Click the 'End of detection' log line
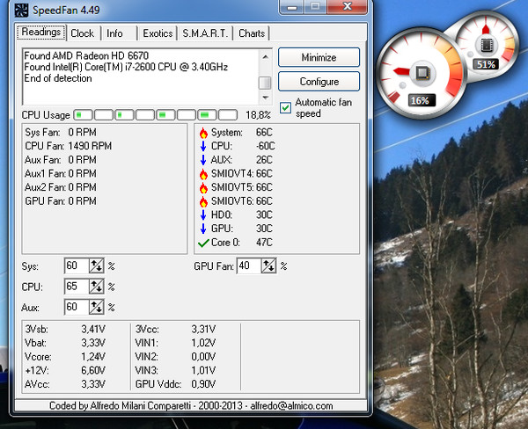This screenshot has width=528, height=429. tap(58, 78)
